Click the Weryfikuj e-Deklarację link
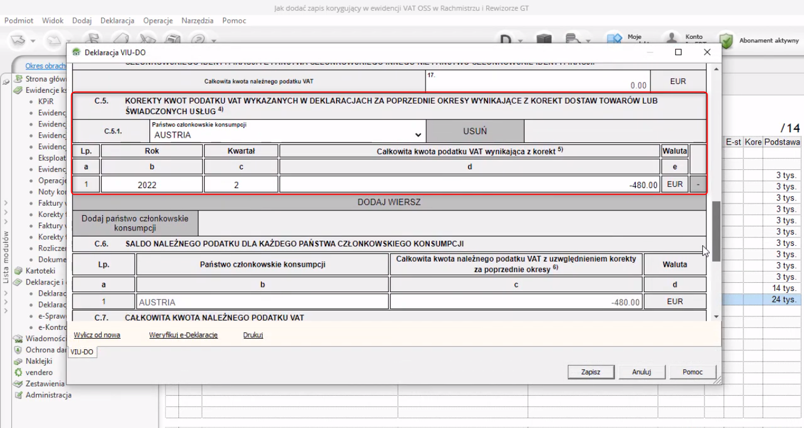The height and width of the screenshot is (428, 804). coord(183,335)
